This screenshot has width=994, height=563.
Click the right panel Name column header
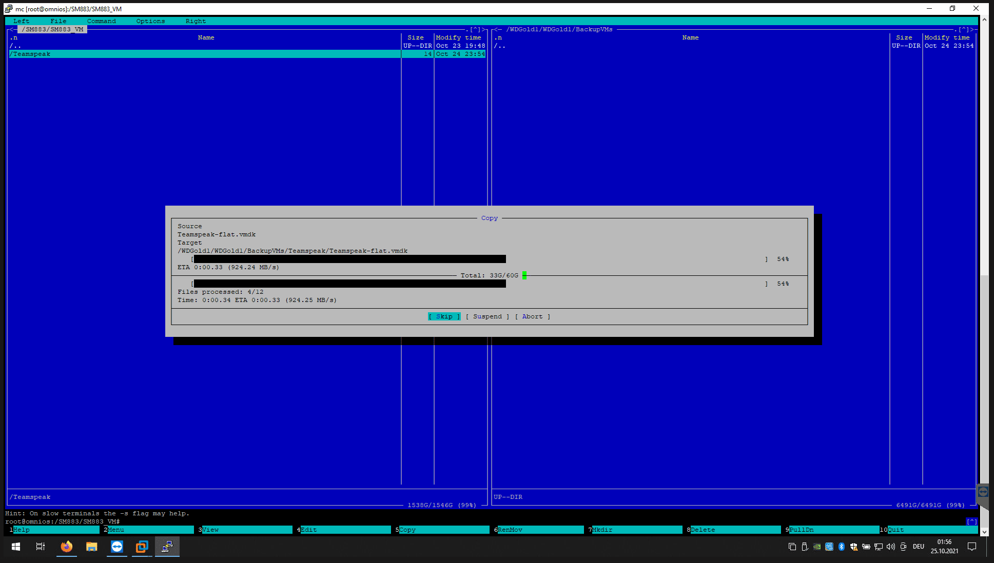click(691, 37)
